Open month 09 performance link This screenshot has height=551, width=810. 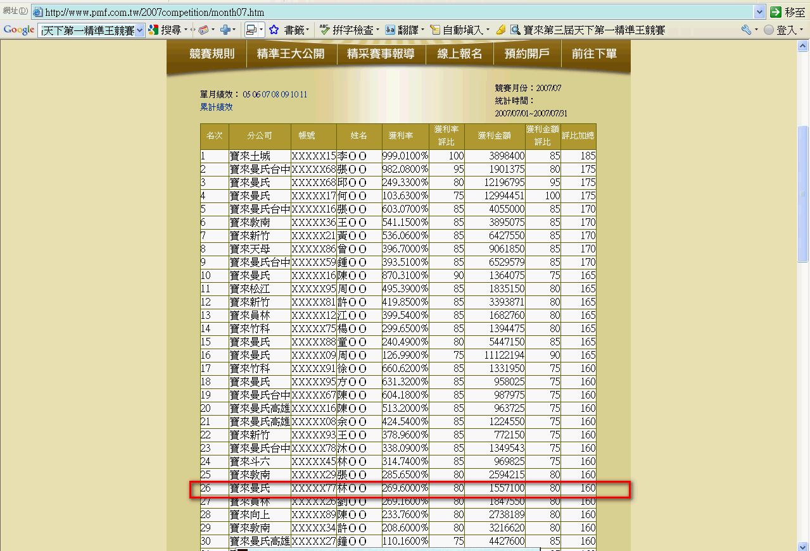click(x=284, y=95)
